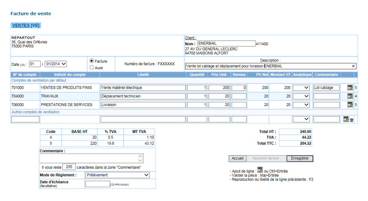Screen dimensions: 368x201
Task: Open Analytique dropdown for PRESTATIONS DE SERVICES row
Action: [301, 105]
